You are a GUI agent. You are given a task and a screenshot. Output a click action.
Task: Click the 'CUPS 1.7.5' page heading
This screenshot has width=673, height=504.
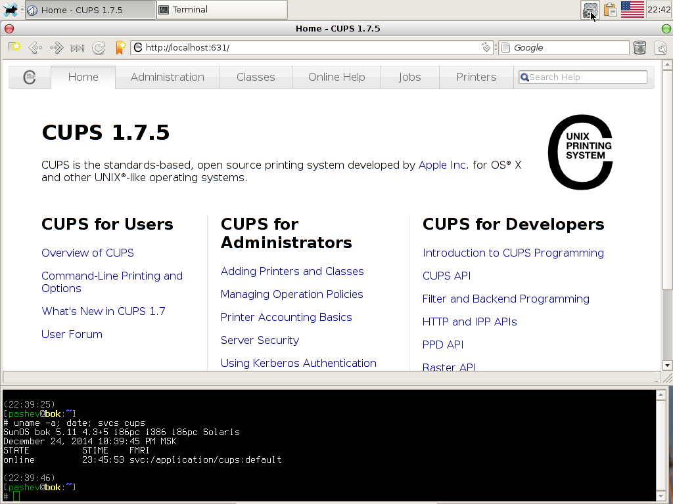106,133
